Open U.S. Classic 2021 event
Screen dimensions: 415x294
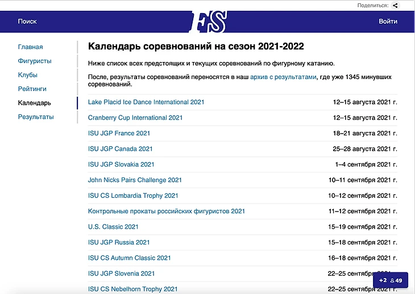pyautogui.click(x=113, y=227)
